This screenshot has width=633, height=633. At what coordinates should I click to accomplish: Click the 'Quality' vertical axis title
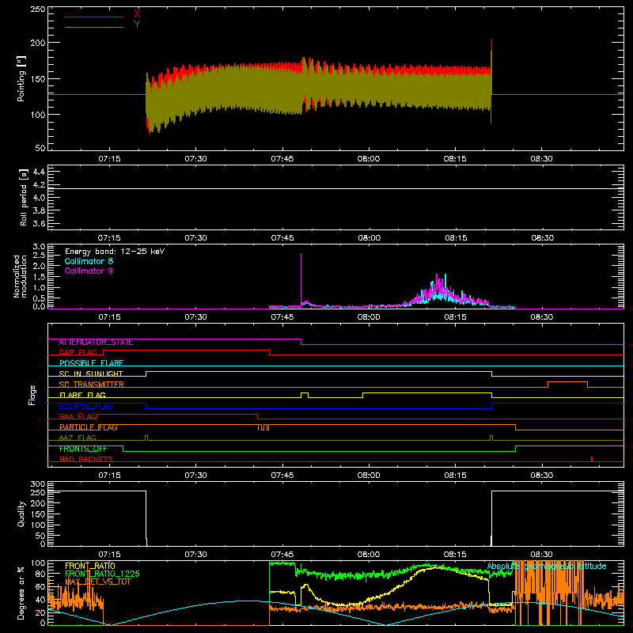click(x=21, y=514)
